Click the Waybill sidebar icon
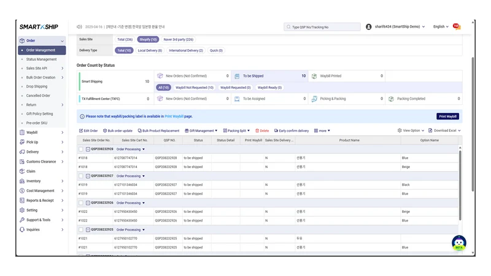The image size is (491, 276). [22, 132]
